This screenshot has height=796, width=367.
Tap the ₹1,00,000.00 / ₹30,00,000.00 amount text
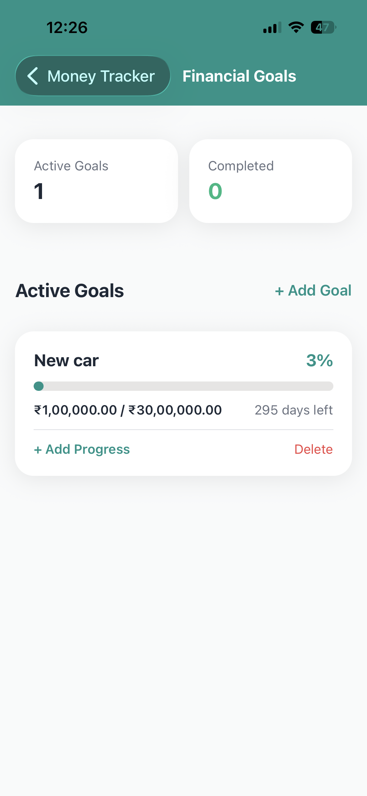click(128, 410)
